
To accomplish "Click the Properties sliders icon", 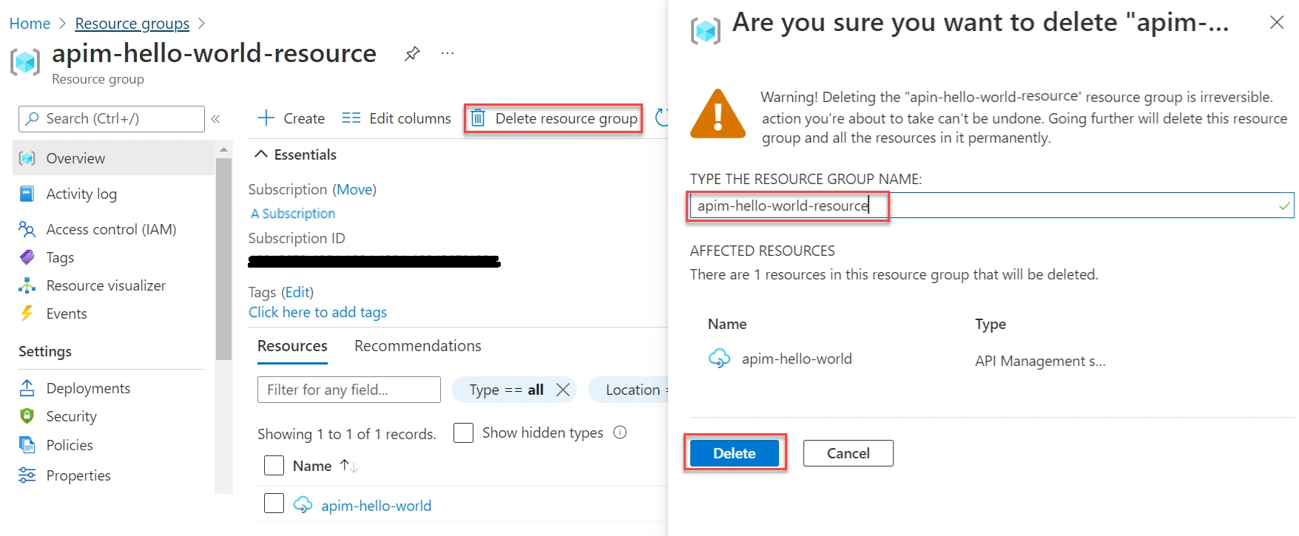I will 27,475.
